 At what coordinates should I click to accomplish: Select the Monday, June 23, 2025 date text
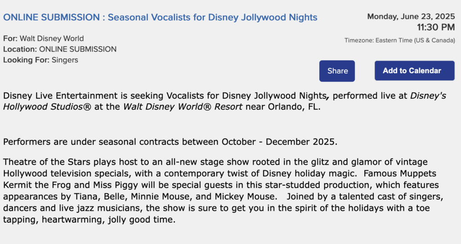point(411,17)
